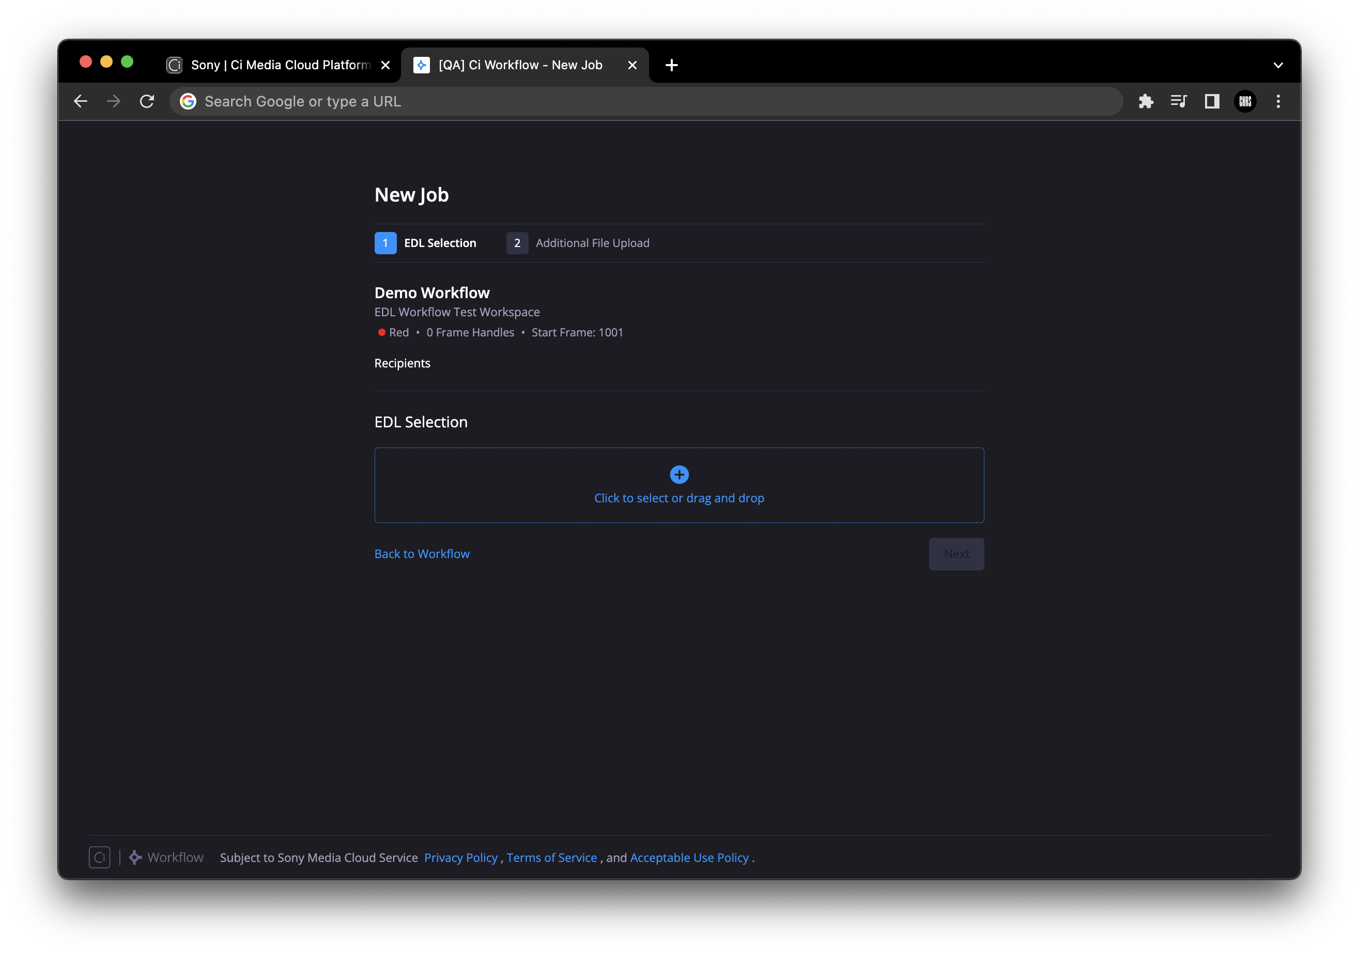
Task: Click the Google logo in address bar
Action: (188, 101)
